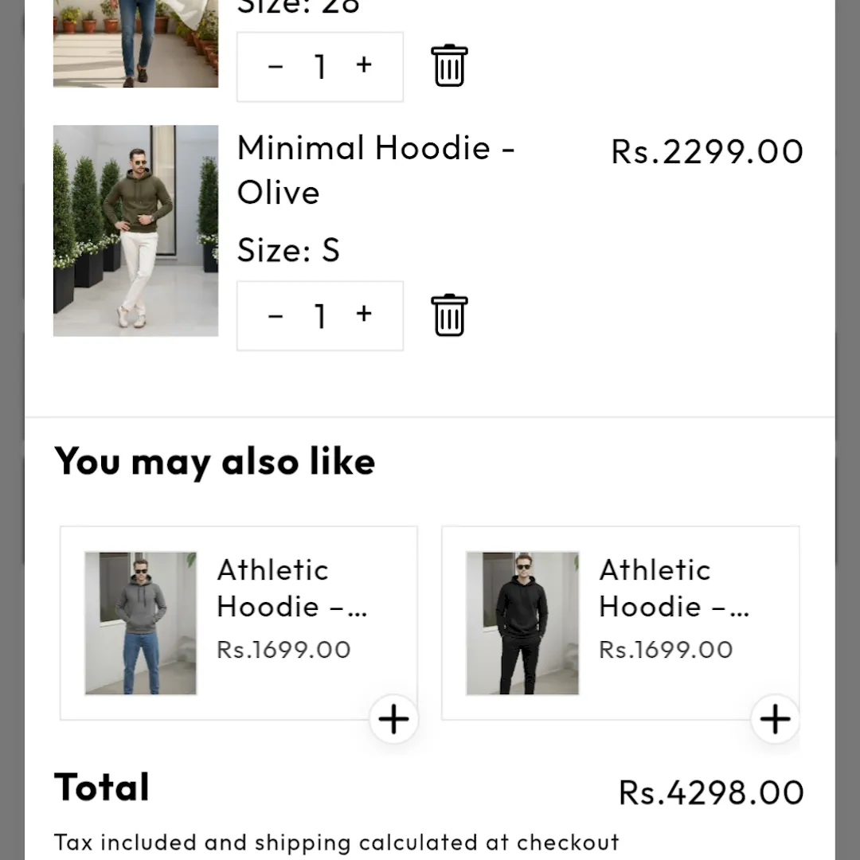Delete the Minimal Hoodie Olive from cart

coord(449,315)
